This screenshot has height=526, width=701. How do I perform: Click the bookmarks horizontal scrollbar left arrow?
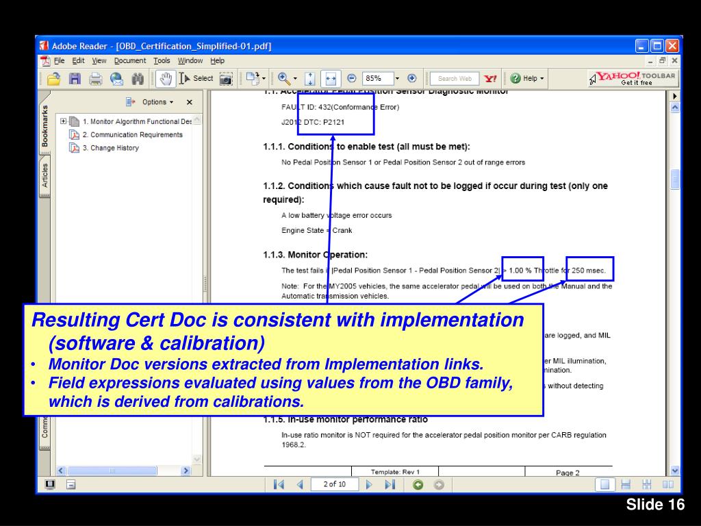coord(61,471)
